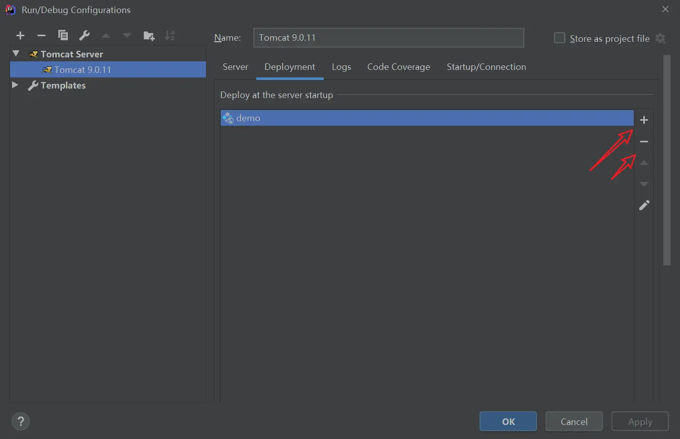Select Tomcat 9.0.11 in the configuration tree
The image size is (680, 439).
(108, 69)
